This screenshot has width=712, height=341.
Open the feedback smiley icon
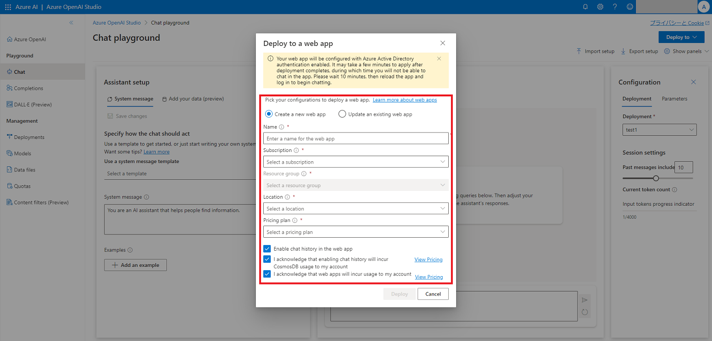629,7
